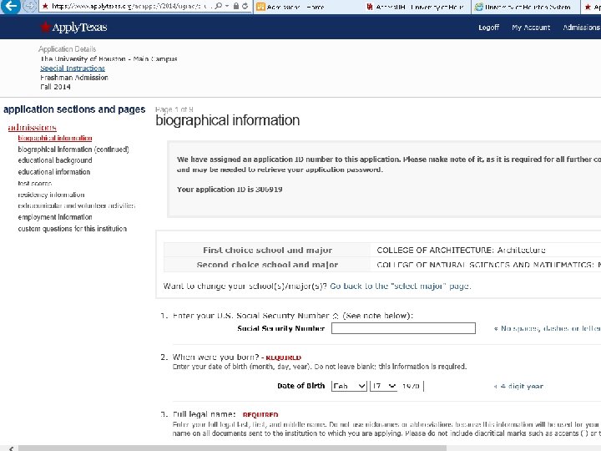Switch to the last red-star browser tab

[591, 7]
